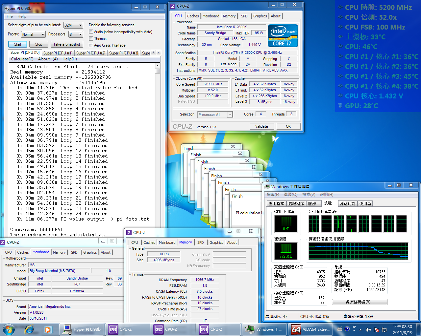
Task: Open the Calculate(C) menu in Super PI
Action: (22, 59)
